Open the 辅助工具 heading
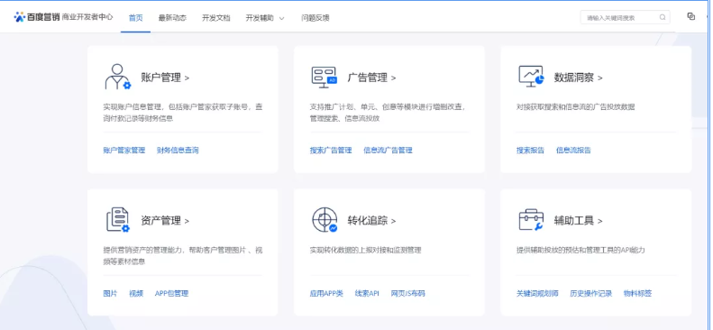 578,221
